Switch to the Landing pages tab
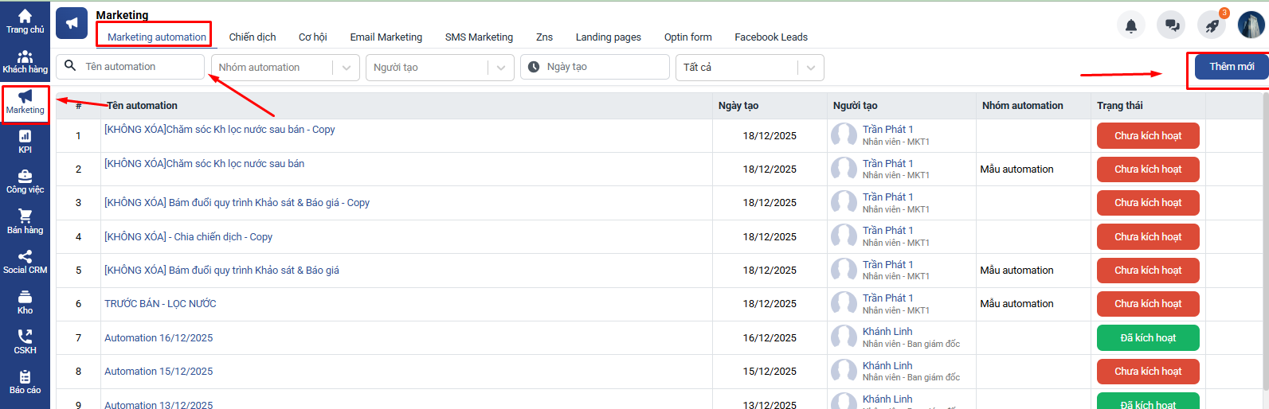This screenshot has width=1269, height=409. click(608, 37)
